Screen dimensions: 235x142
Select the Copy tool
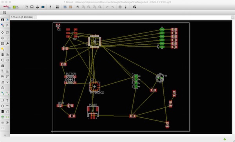(7, 33)
